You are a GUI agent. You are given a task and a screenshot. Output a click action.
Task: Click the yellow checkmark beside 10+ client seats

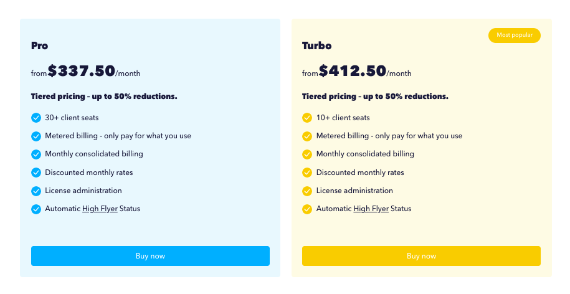pos(307,118)
